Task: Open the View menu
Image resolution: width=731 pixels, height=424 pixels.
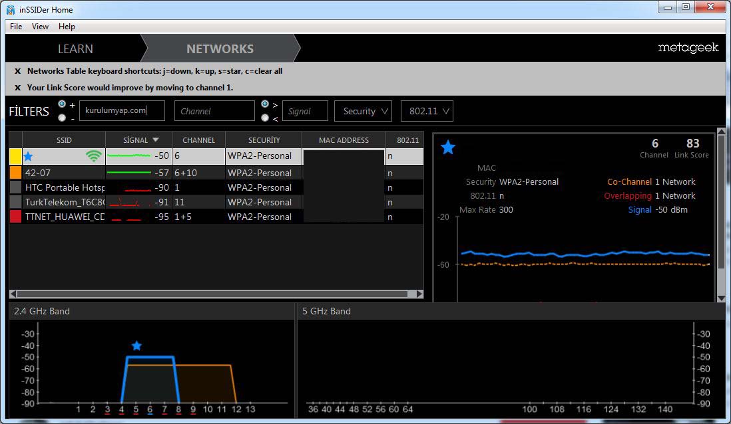Action: pos(40,27)
